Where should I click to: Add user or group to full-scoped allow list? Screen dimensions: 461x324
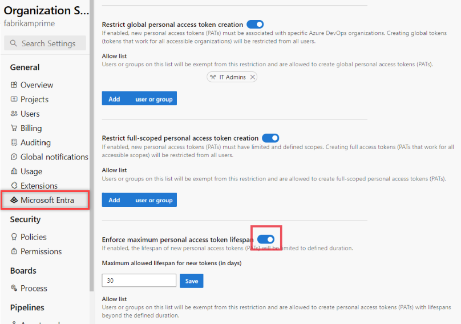click(x=139, y=199)
